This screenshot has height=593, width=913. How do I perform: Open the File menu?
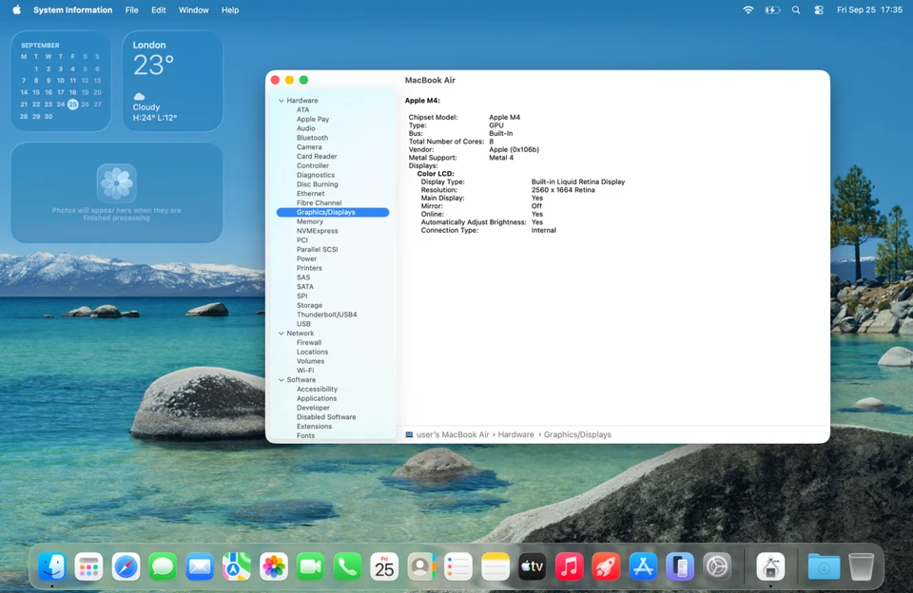tap(131, 10)
